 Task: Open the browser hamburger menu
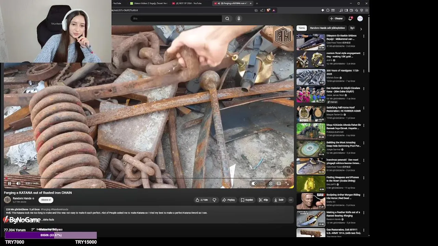coord(366,10)
